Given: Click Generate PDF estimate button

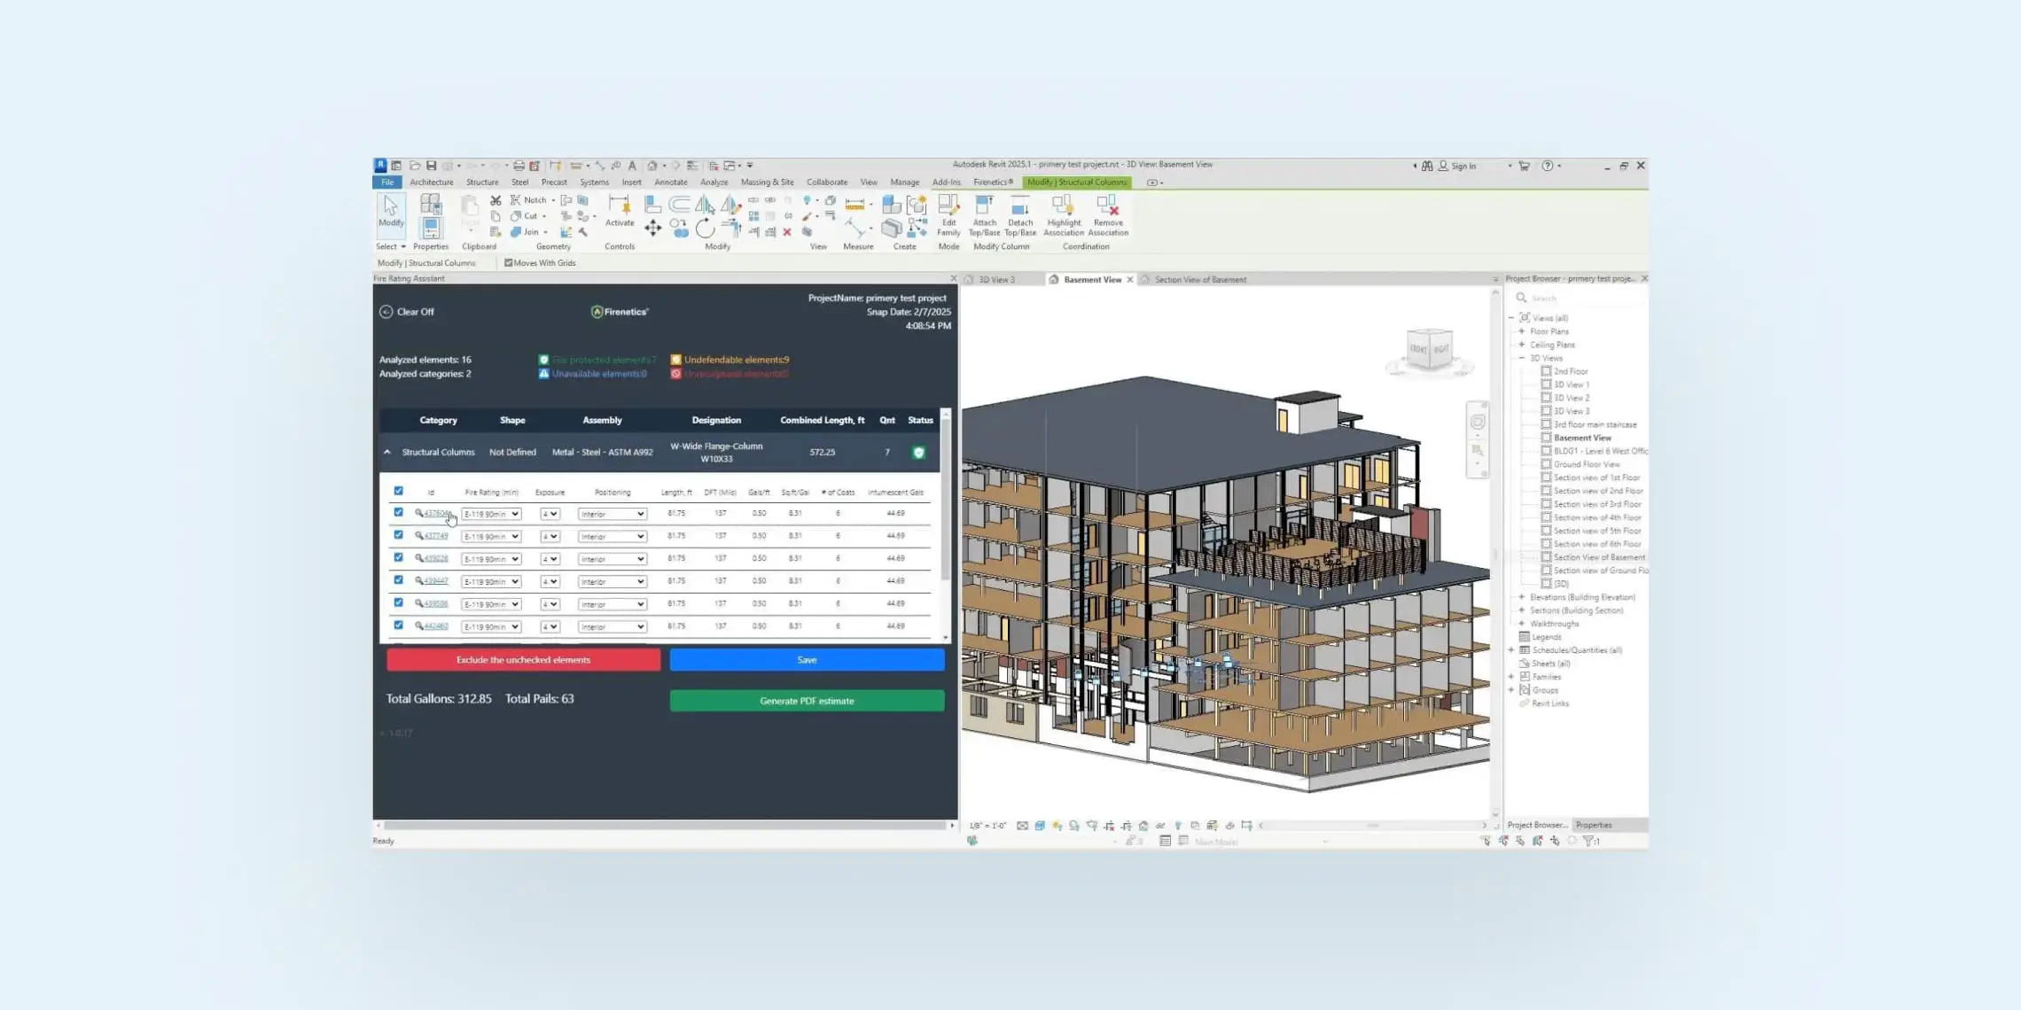Looking at the screenshot, I should coord(807,701).
